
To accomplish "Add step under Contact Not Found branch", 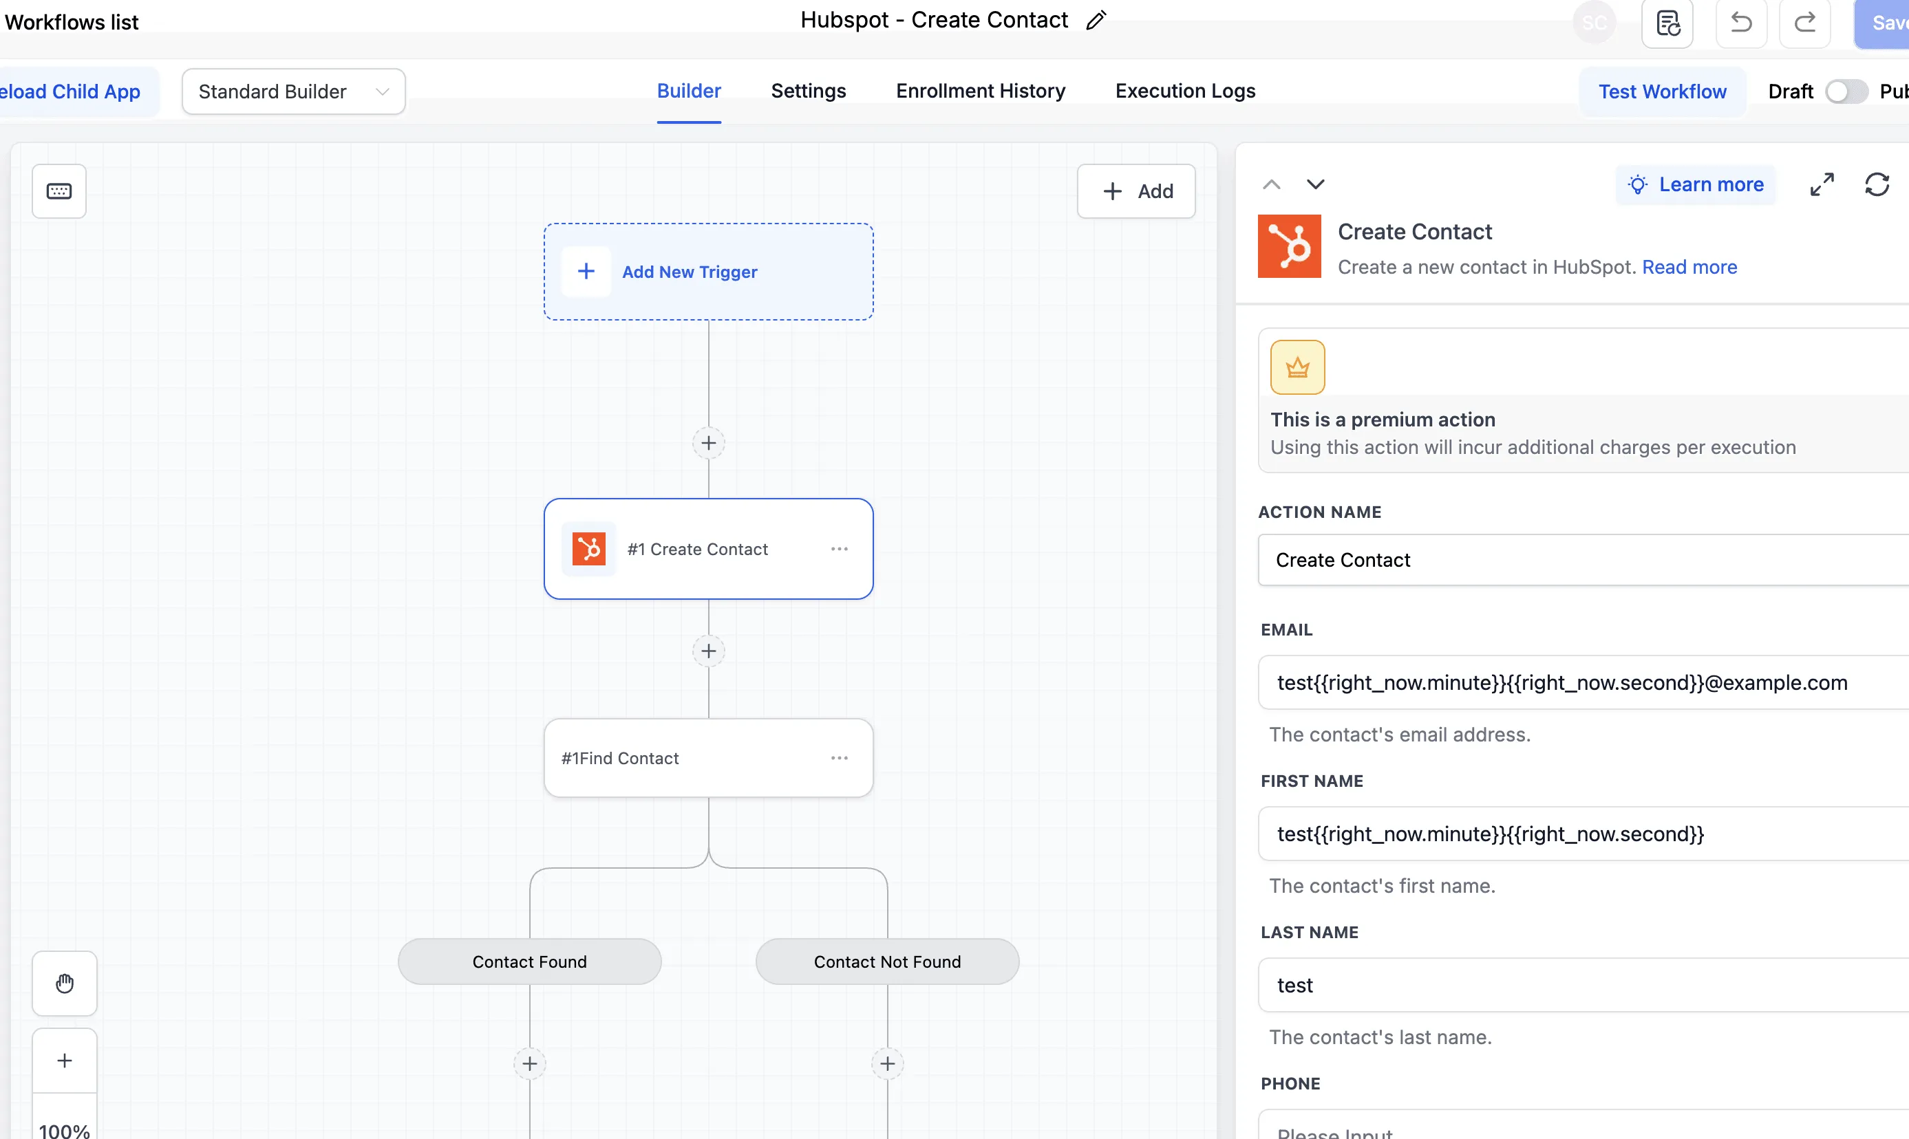I will tap(887, 1063).
